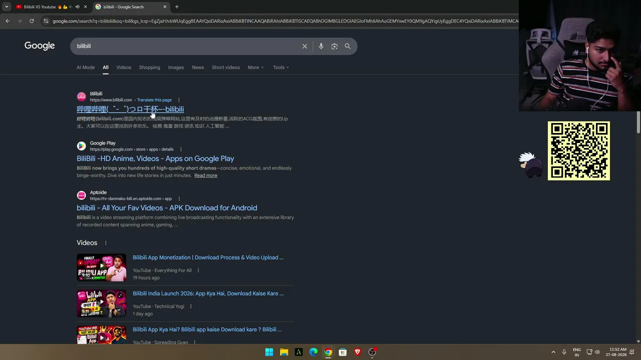Click the Aptoide site favicon

81,195
